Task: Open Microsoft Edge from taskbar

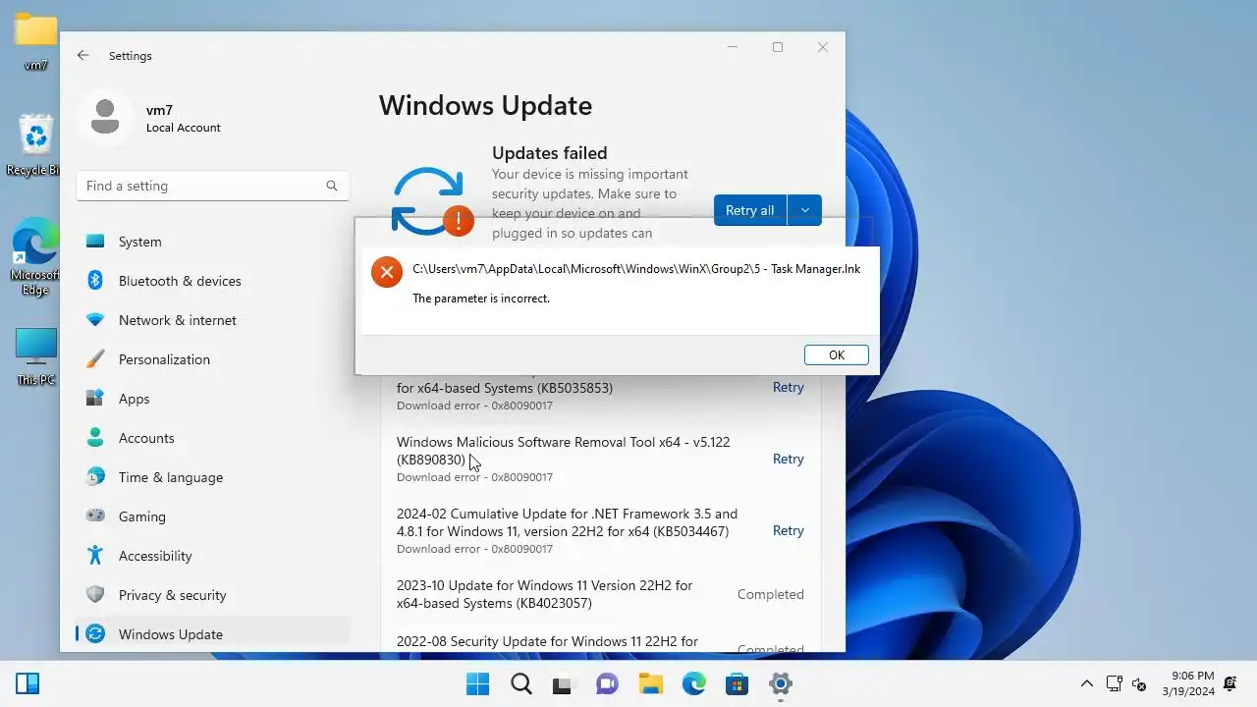Action: point(693,683)
